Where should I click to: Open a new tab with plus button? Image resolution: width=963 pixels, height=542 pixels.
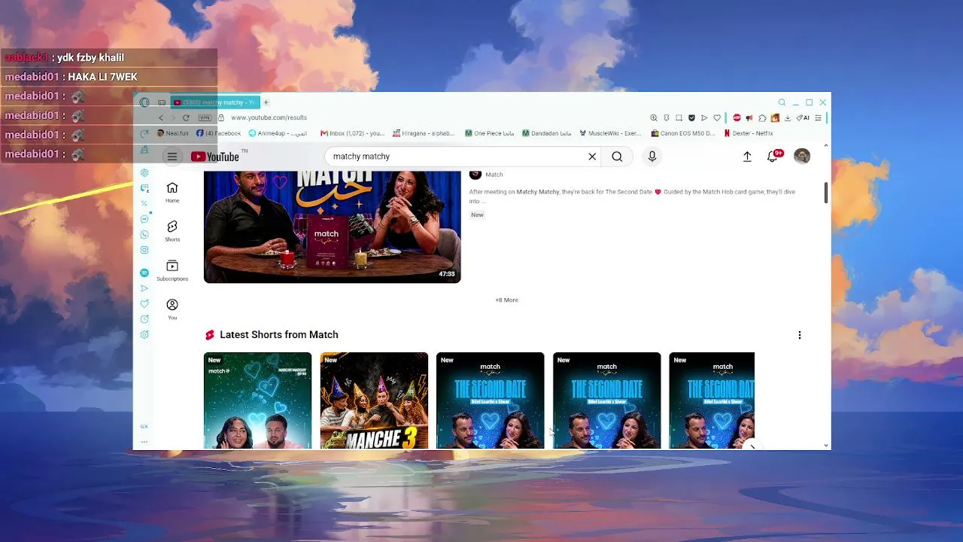[266, 102]
